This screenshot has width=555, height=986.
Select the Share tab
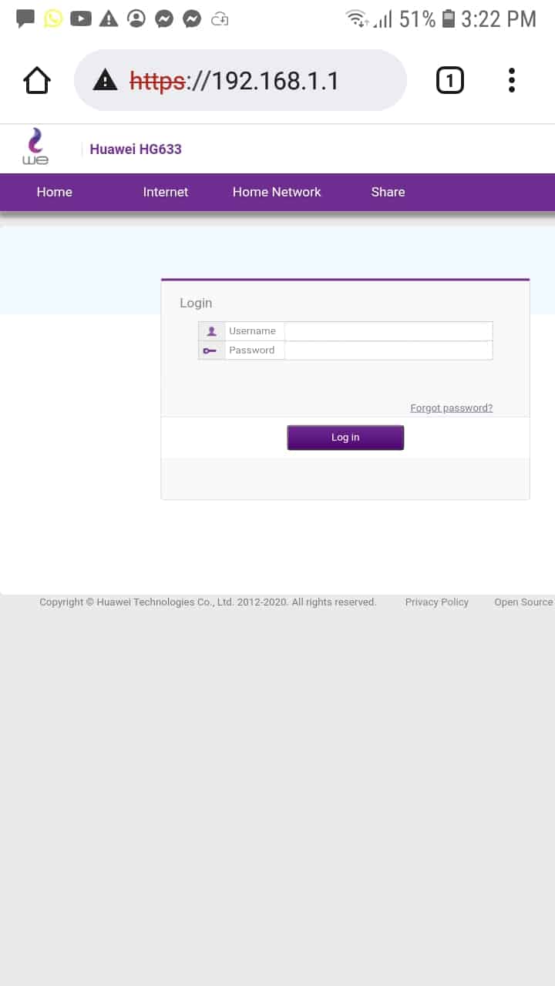click(x=388, y=192)
